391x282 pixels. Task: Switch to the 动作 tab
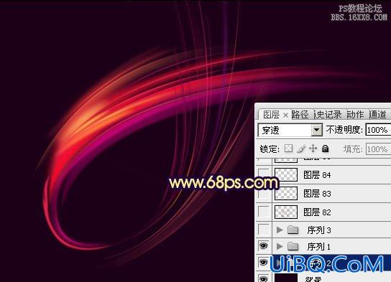[x=355, y=115]
